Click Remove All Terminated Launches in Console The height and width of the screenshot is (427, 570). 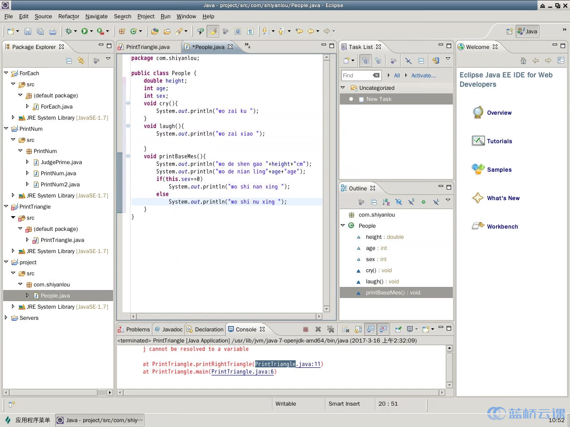click(x=330, y=329)
